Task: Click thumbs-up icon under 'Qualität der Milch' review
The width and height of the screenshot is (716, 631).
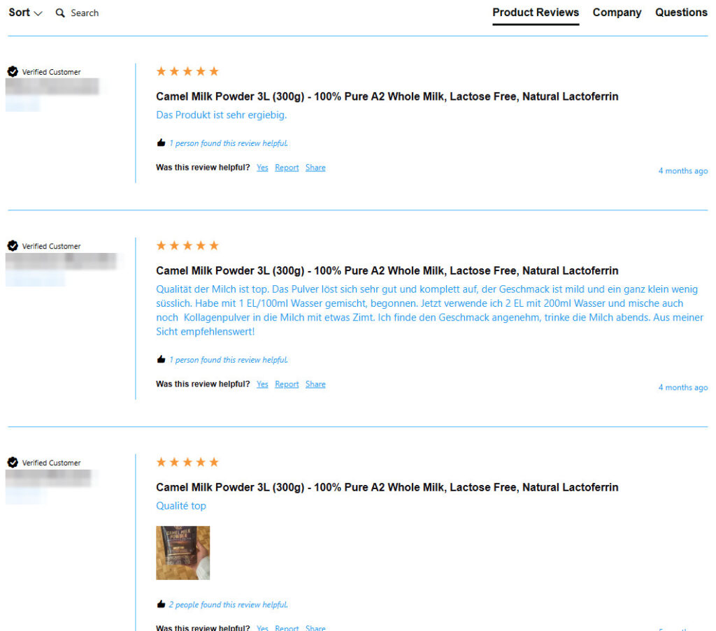Action: point(161,360)
